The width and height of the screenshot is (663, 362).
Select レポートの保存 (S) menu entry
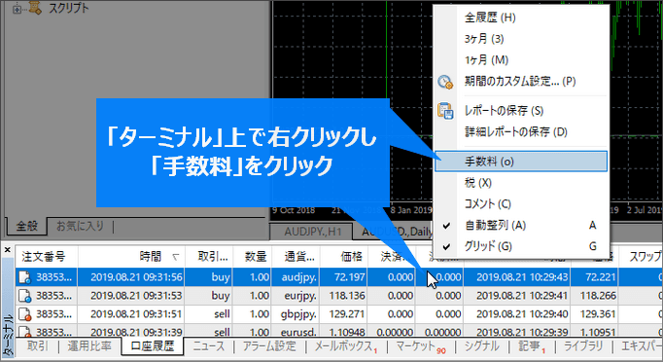[504, 111]
